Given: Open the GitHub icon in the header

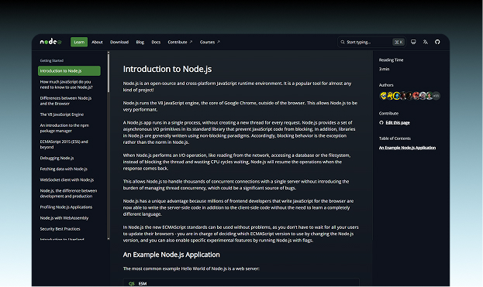Looking at the screenshot, I should tap(437, 42).
